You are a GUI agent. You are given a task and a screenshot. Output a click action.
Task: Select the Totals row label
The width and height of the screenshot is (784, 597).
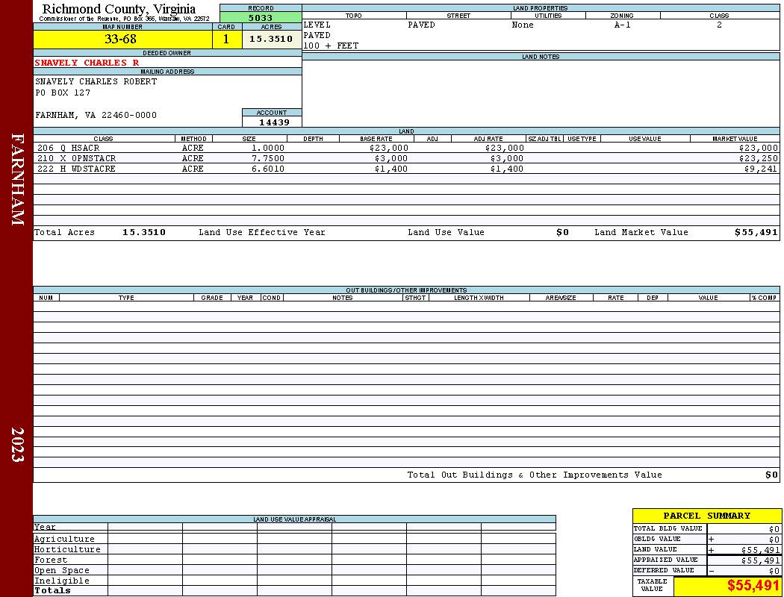point(52,590)
